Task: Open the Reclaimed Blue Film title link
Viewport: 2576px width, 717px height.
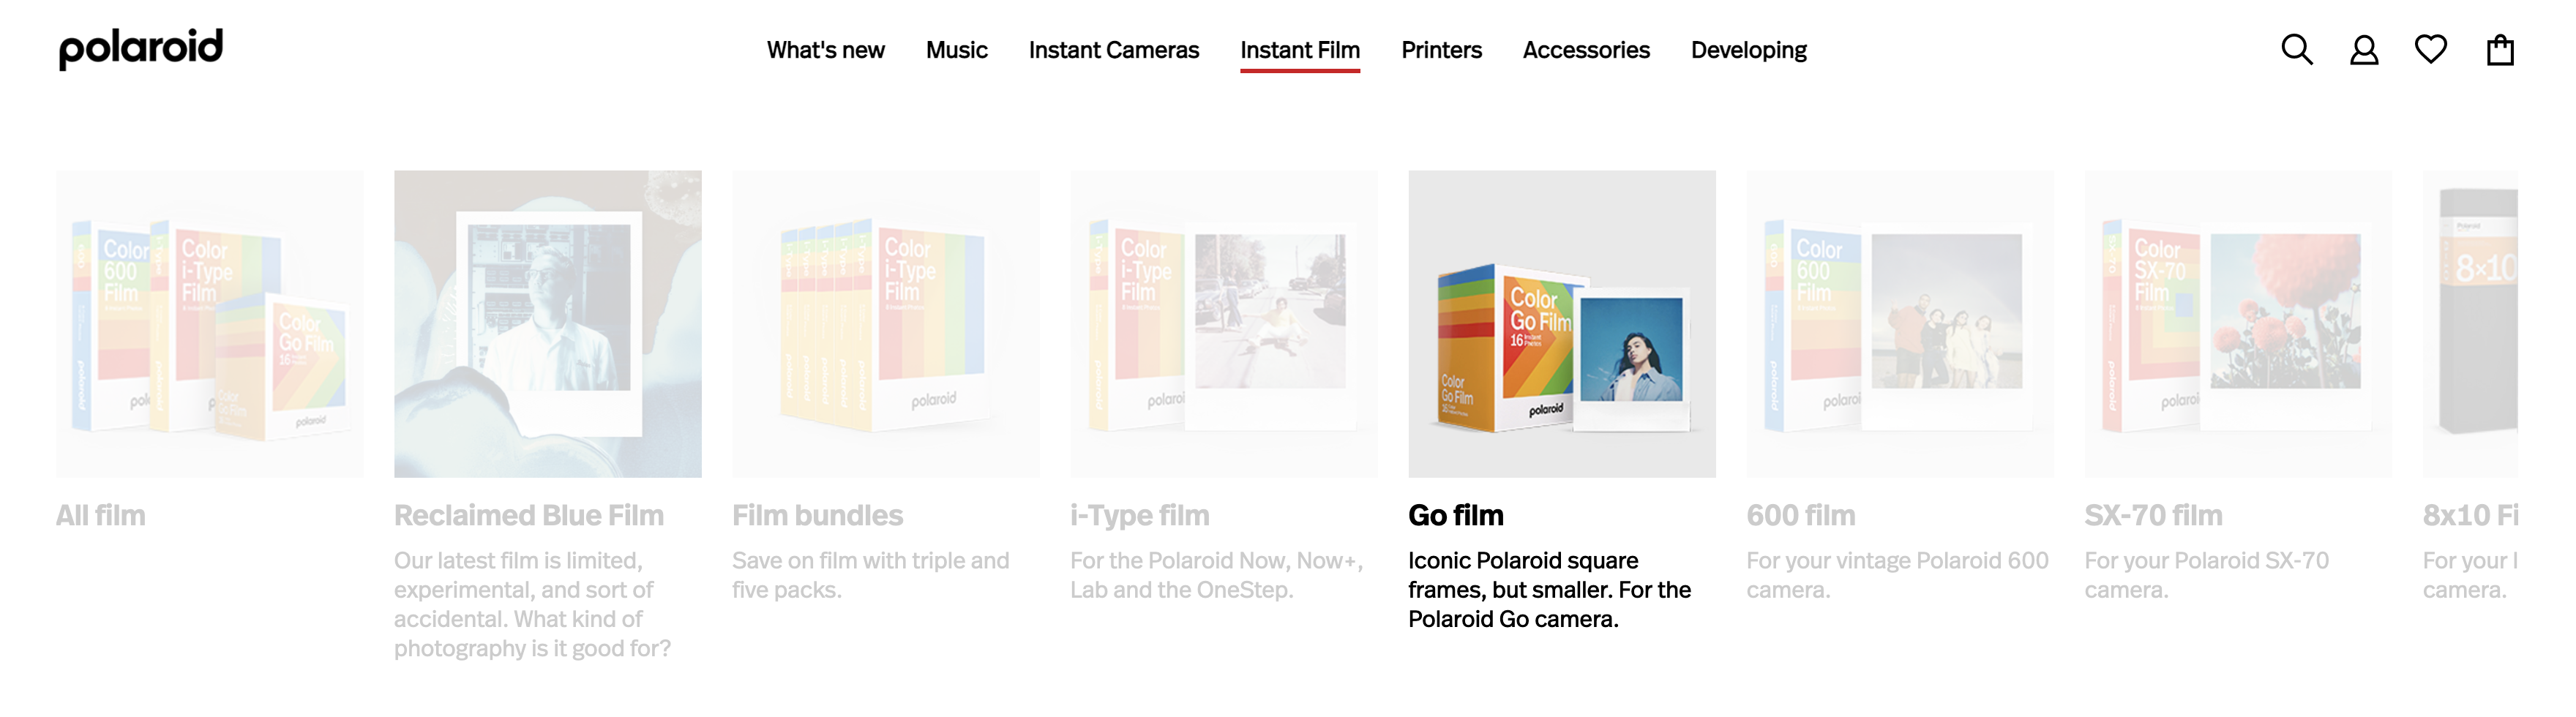Action: pyautogui.click(x=528, y=515)
